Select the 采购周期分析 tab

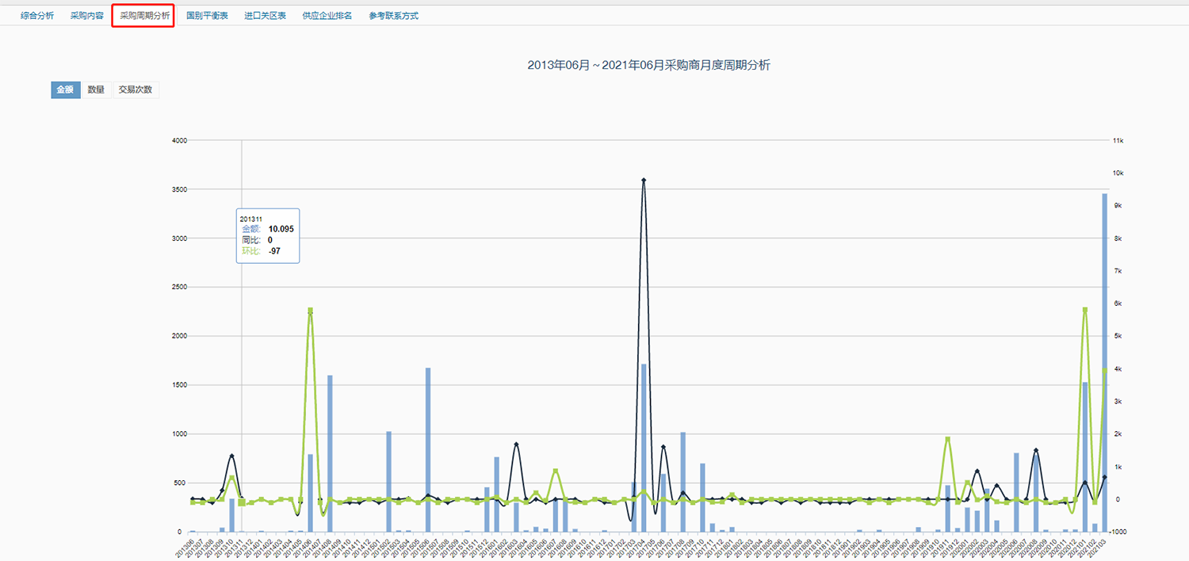point(144,16)
